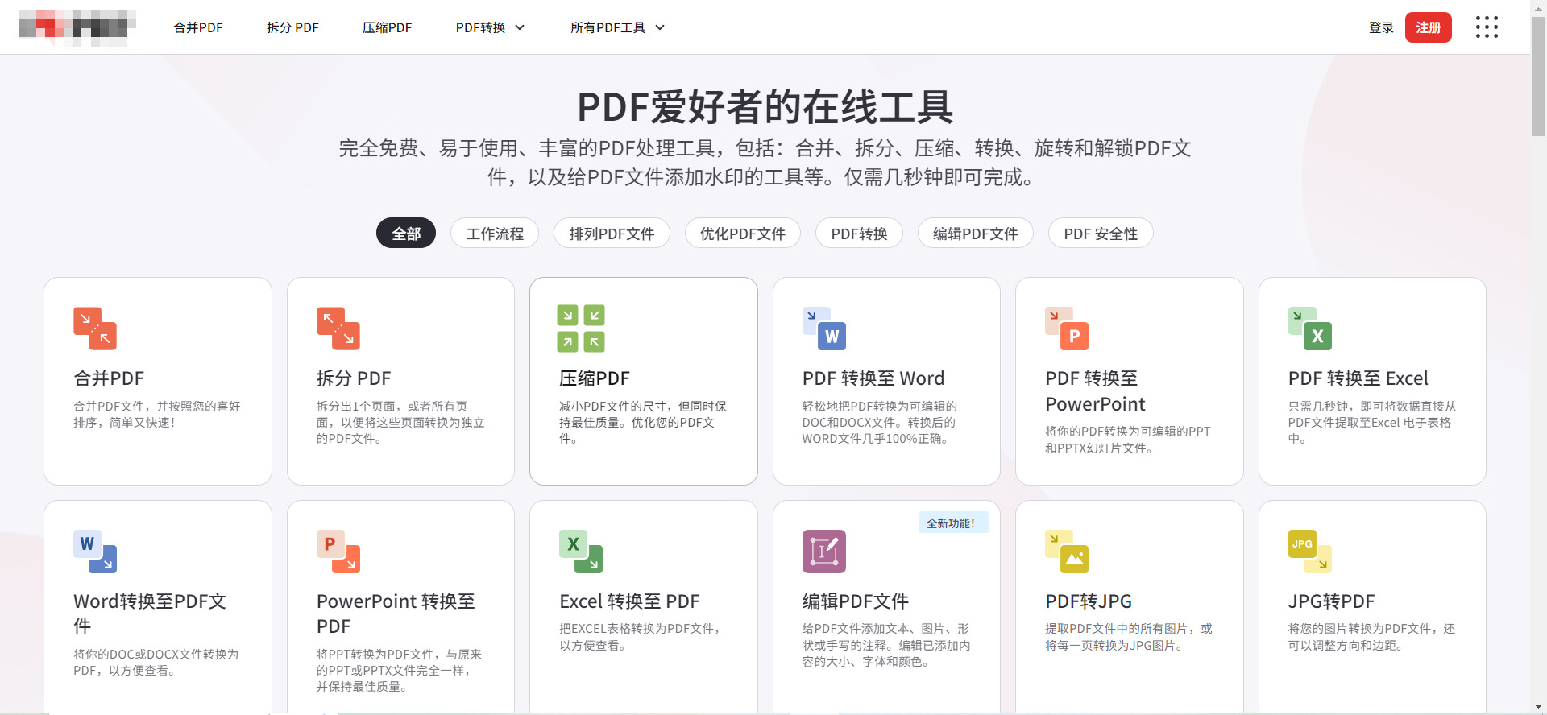Click the JPG转PDF tool icon
1547x715 pixels.
point(1310,552)
